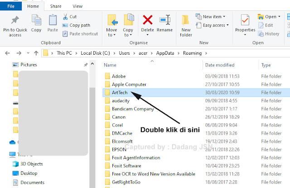Open the Copy to dropdown

[128, 33]
